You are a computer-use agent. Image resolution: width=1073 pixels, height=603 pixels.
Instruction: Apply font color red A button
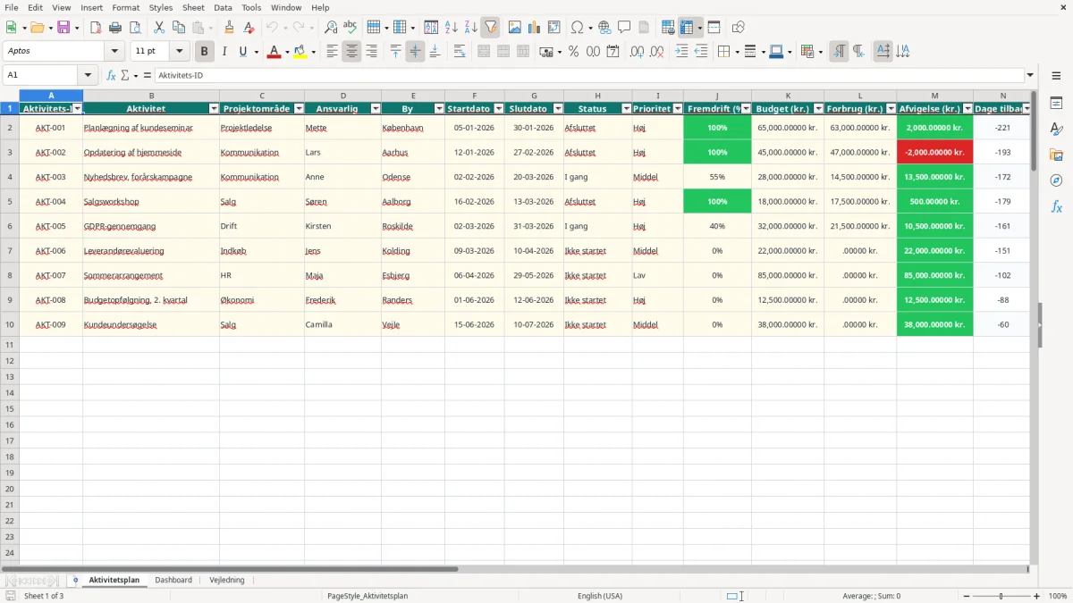pos(274,52)
